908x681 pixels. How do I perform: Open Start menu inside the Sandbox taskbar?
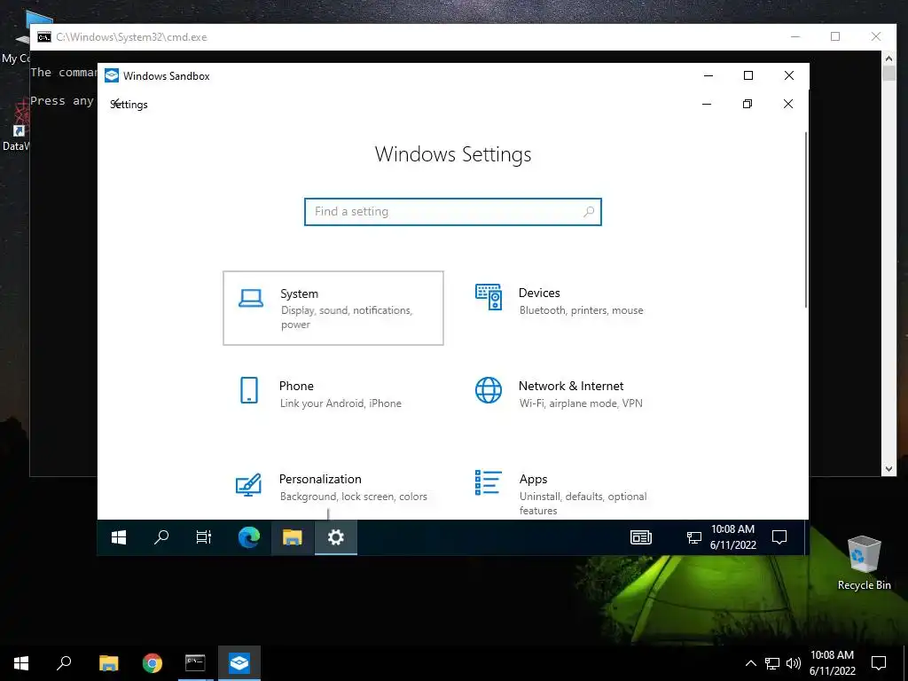[119, 537]
